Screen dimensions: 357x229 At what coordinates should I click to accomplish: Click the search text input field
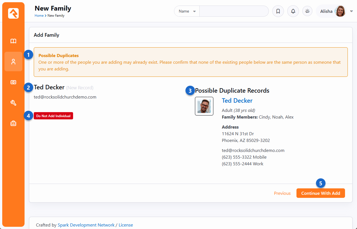click(234, 11)
